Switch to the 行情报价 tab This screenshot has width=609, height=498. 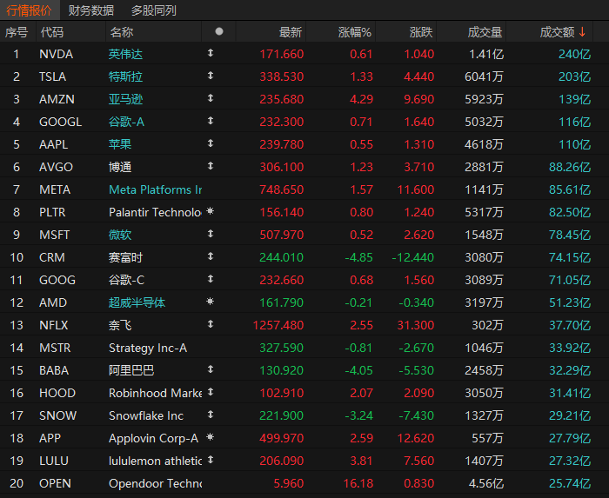tap(29, 10)
